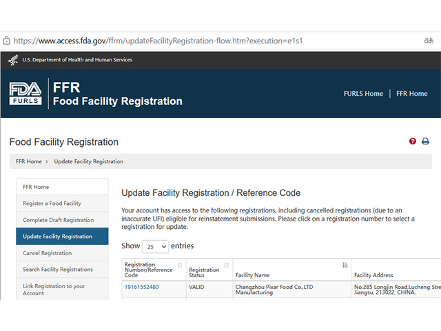Open FURLS Home in header
Viewport: 441px width, 331px height.
363,94
